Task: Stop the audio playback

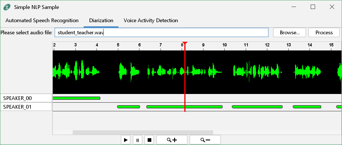Action: point(149,140)
